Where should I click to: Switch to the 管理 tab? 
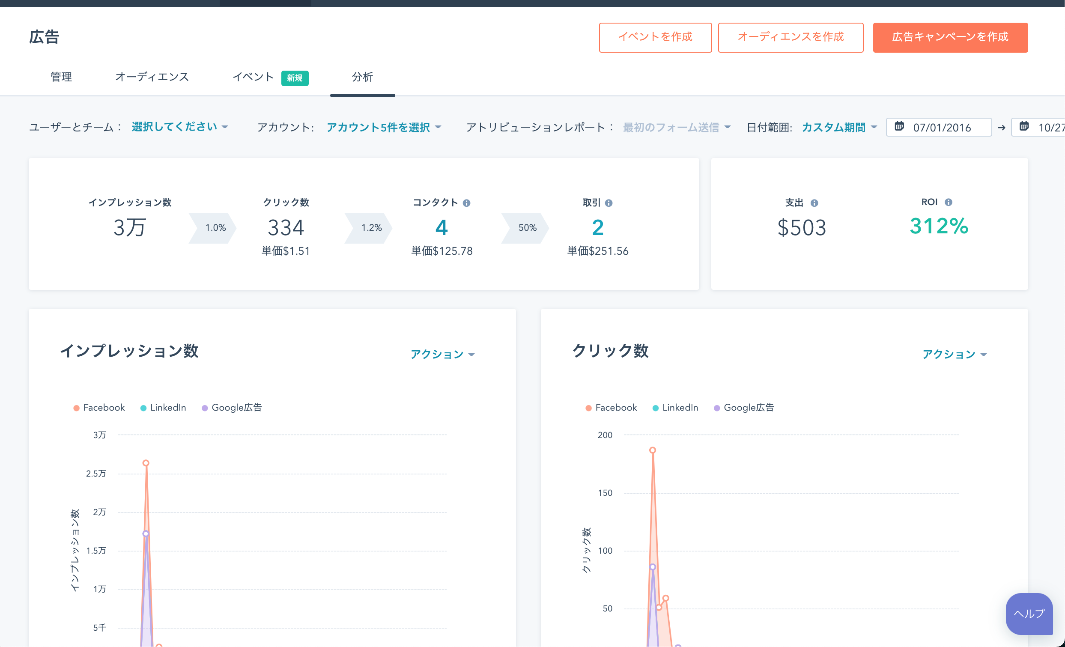[61, 77]
